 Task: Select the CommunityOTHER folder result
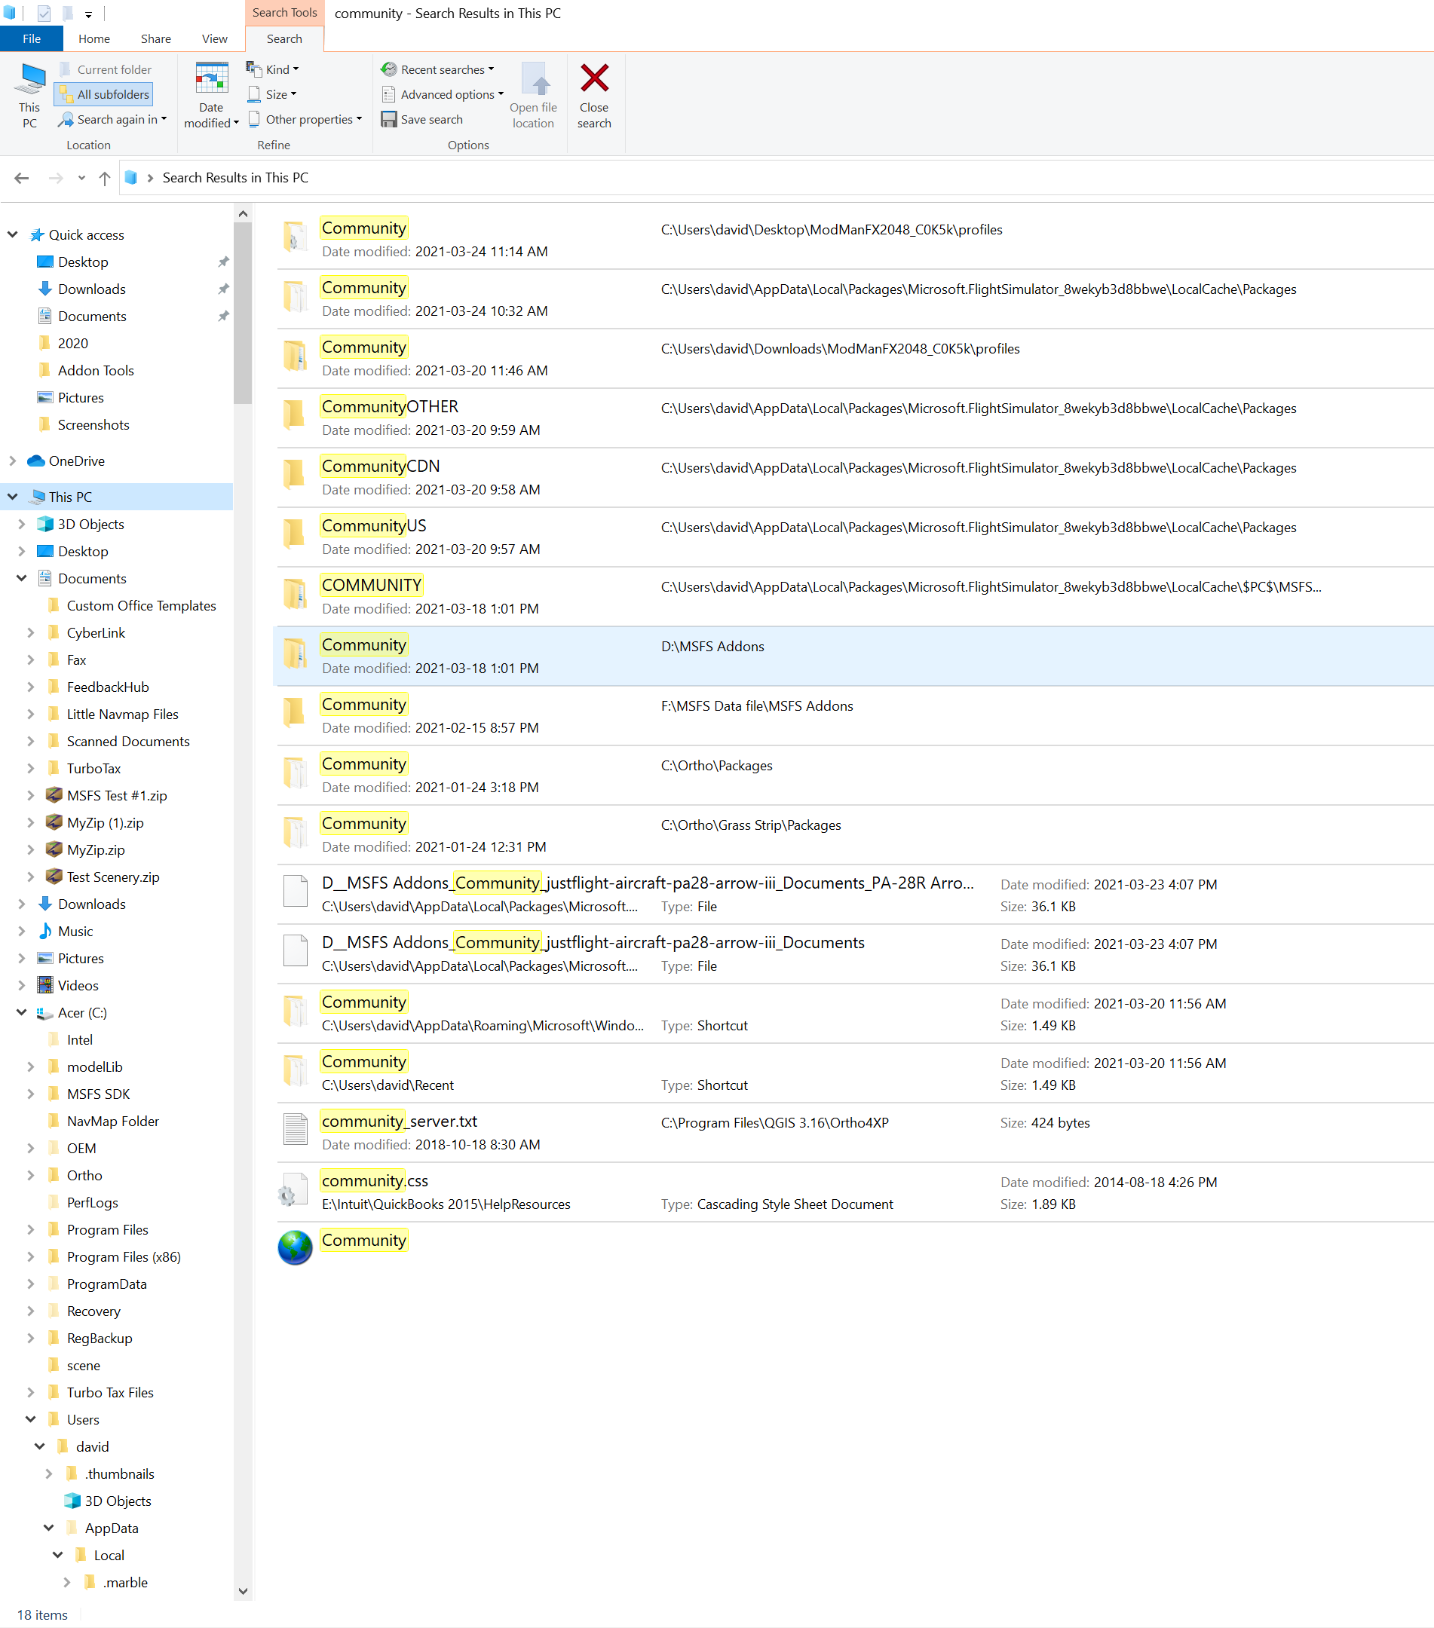[x=390, y=407]
